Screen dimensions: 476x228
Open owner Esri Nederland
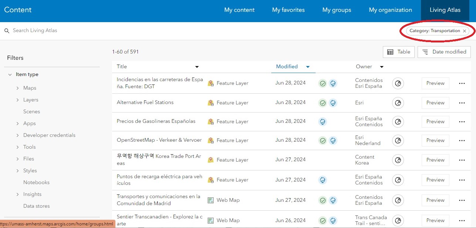368,140
